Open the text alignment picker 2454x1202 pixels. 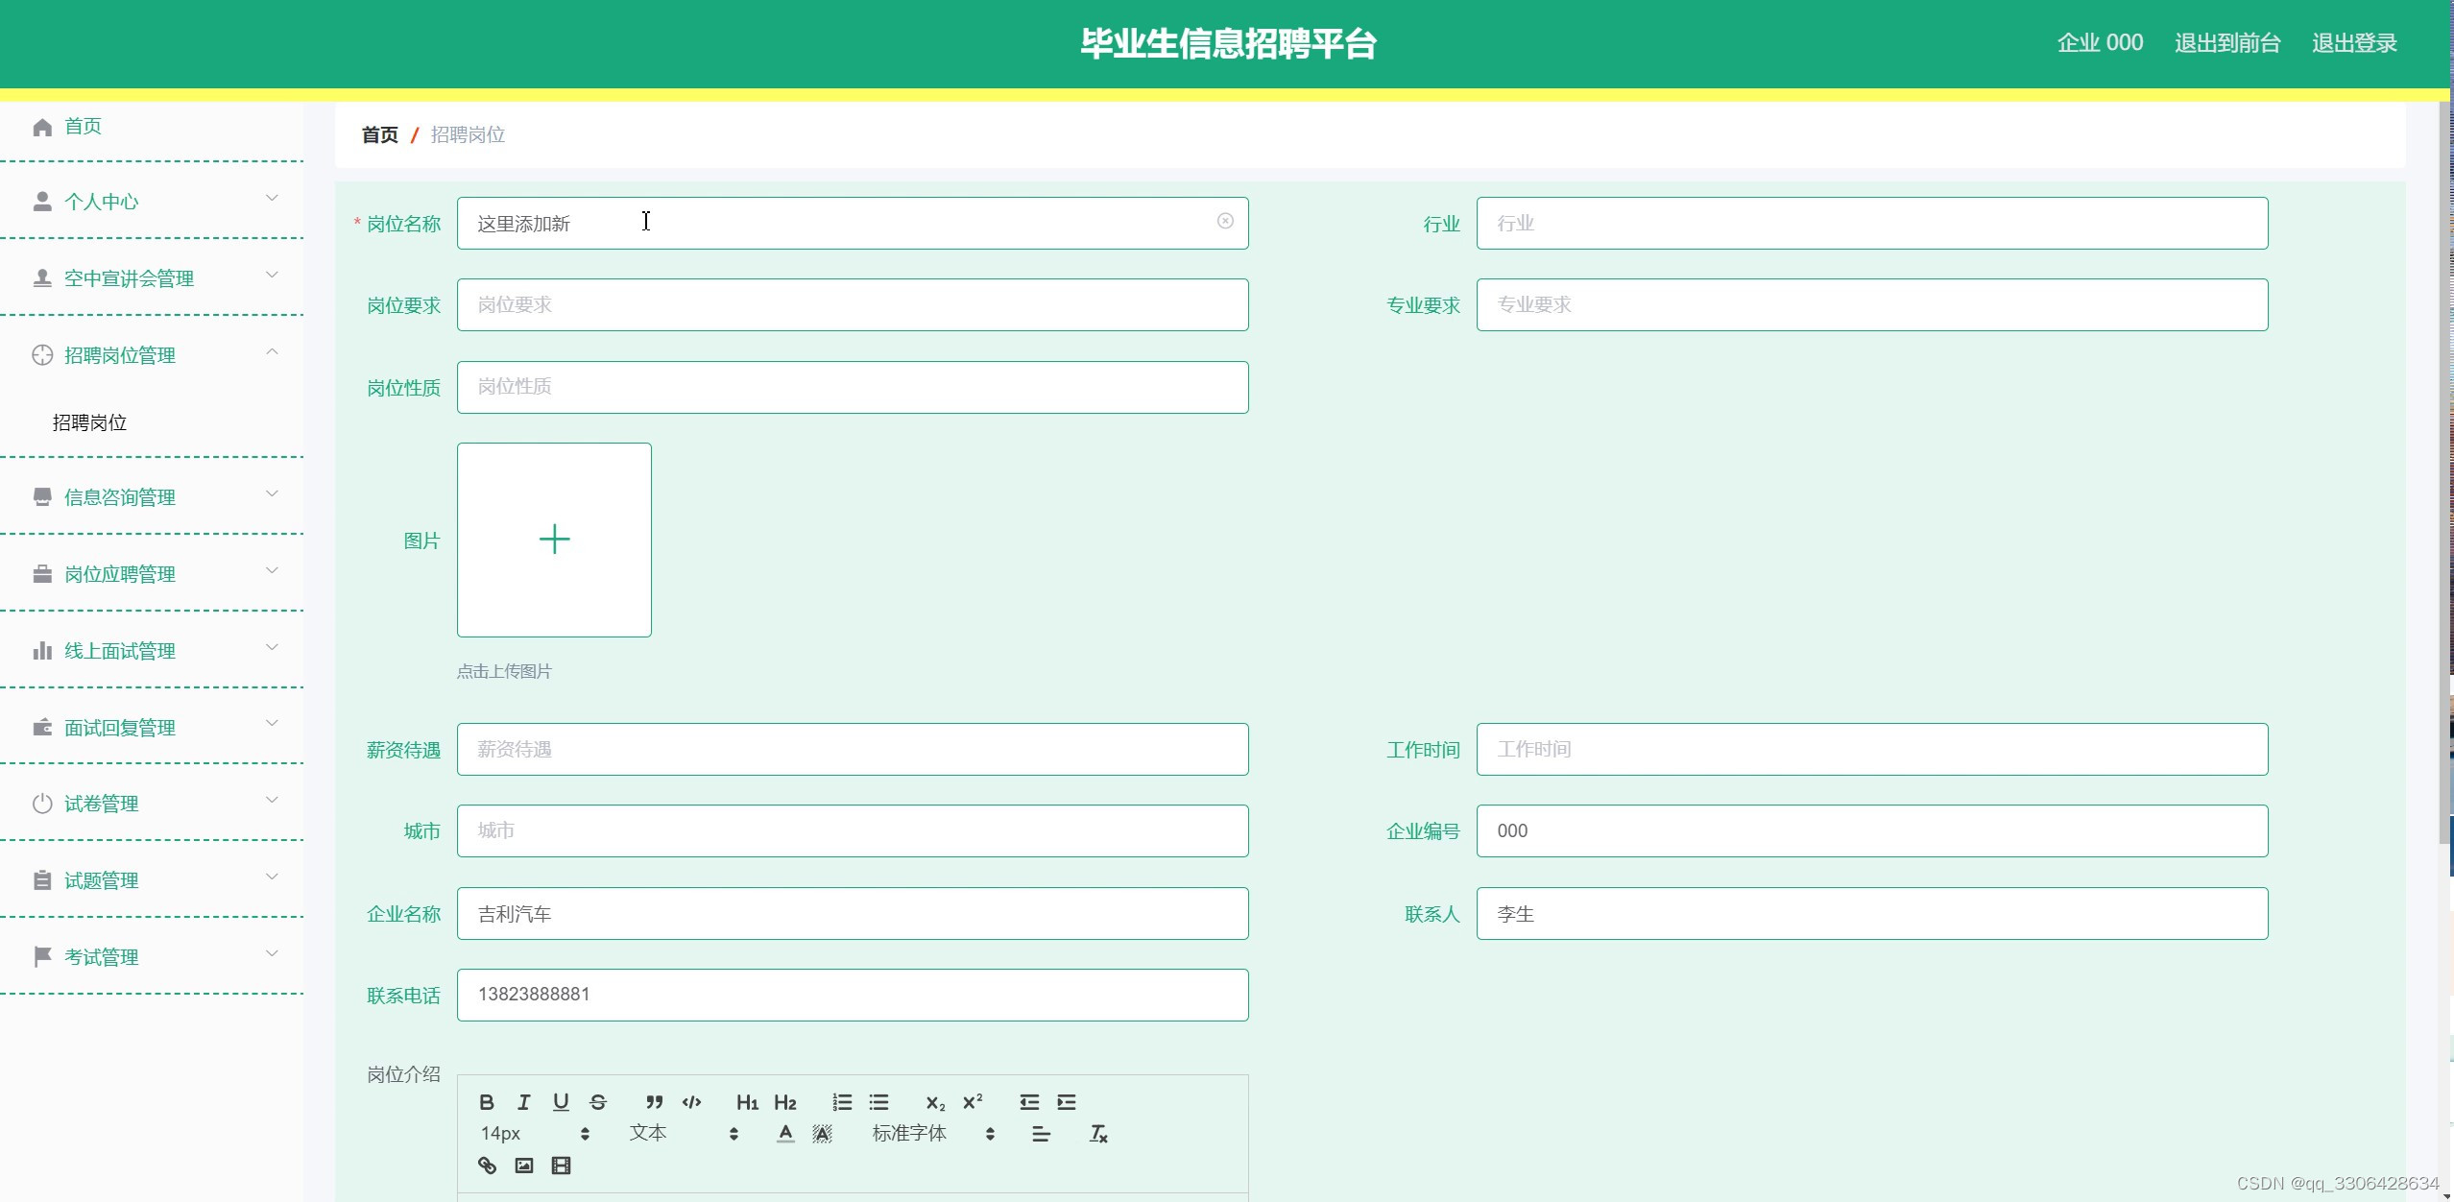(1041, 1134)
